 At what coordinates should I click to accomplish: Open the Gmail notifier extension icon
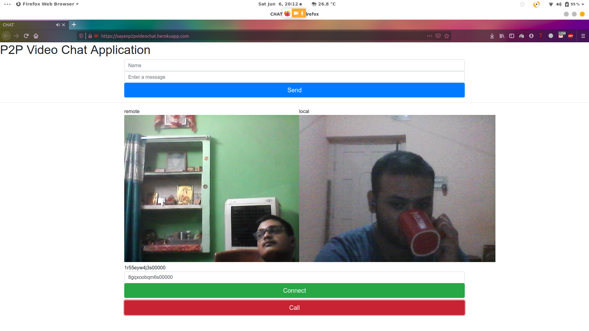pos(561,36)
